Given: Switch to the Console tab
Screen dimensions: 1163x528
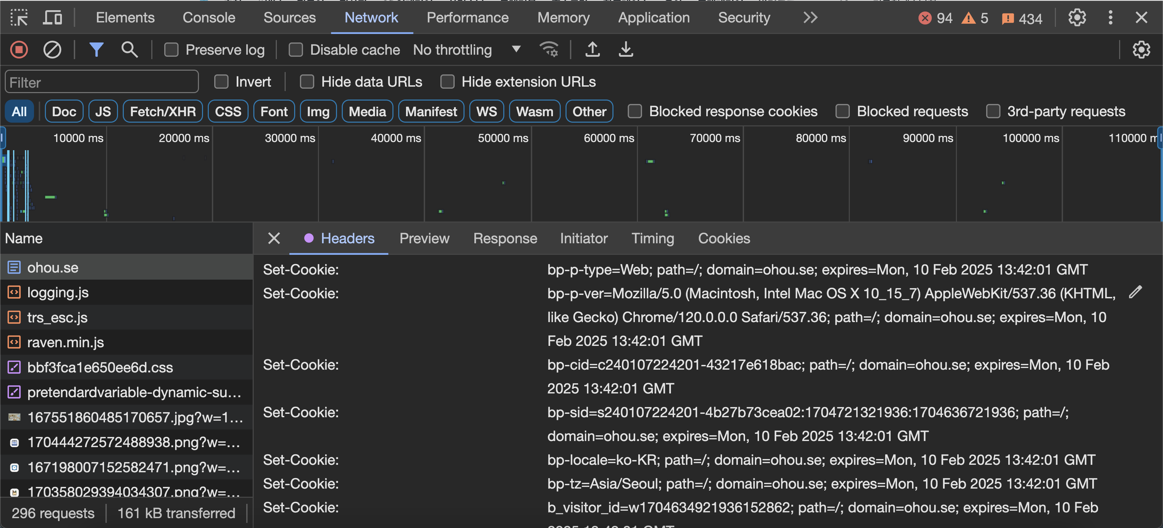Looking at the screenshot, I should point(208,18).
